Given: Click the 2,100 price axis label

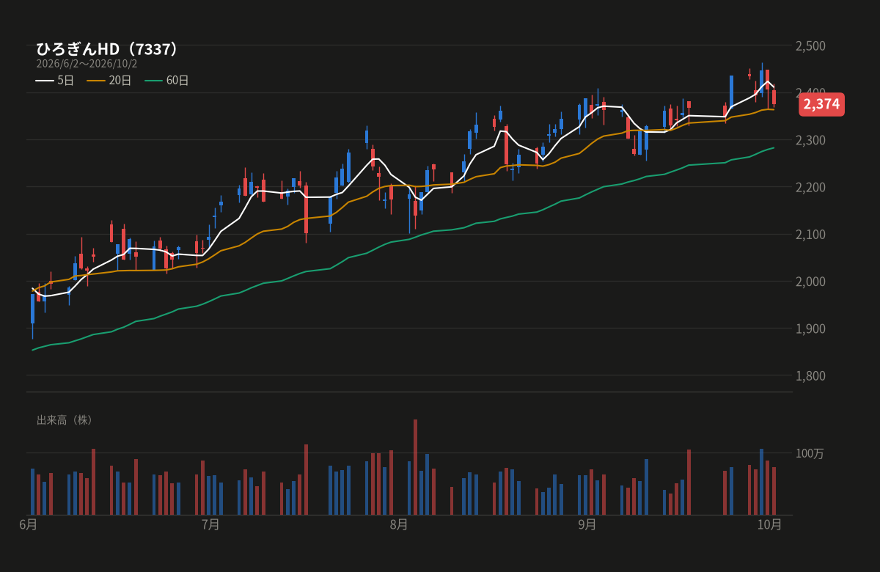Looking at the screenshot, I should pos(810,234).
